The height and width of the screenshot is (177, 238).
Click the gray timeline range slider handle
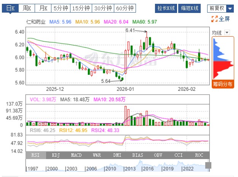pyautogui.click(x=208, y=165)
